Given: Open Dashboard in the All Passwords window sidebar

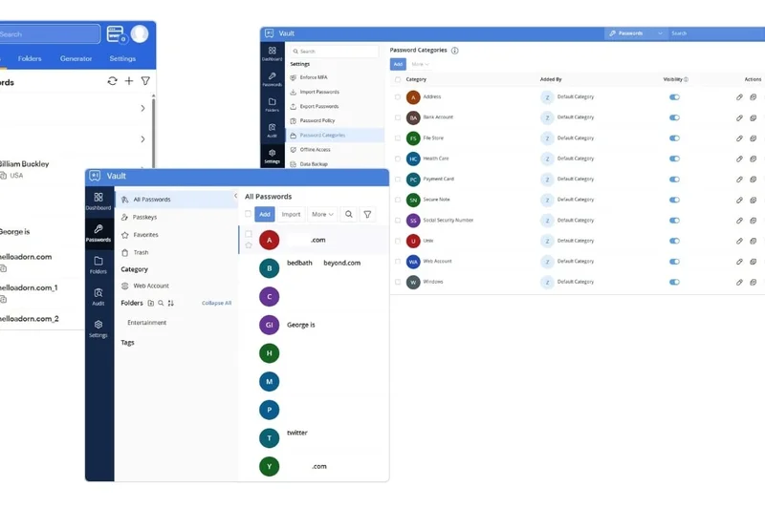Looking at the screenshot, I should [x=98, y=201].
